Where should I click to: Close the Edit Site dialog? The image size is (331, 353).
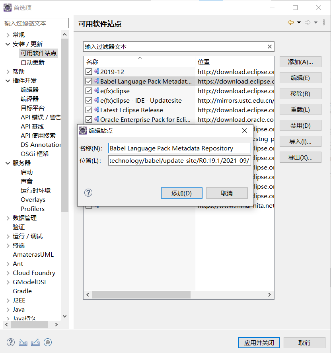pyautogui.click(x=245, y=131)
